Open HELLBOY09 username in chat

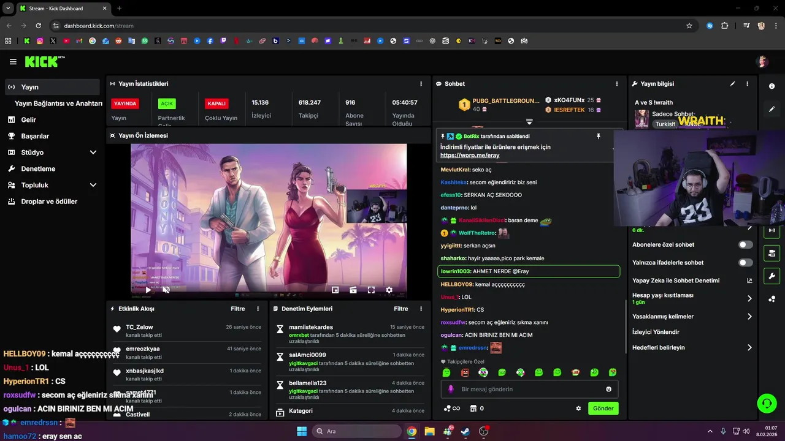(456, 284)
